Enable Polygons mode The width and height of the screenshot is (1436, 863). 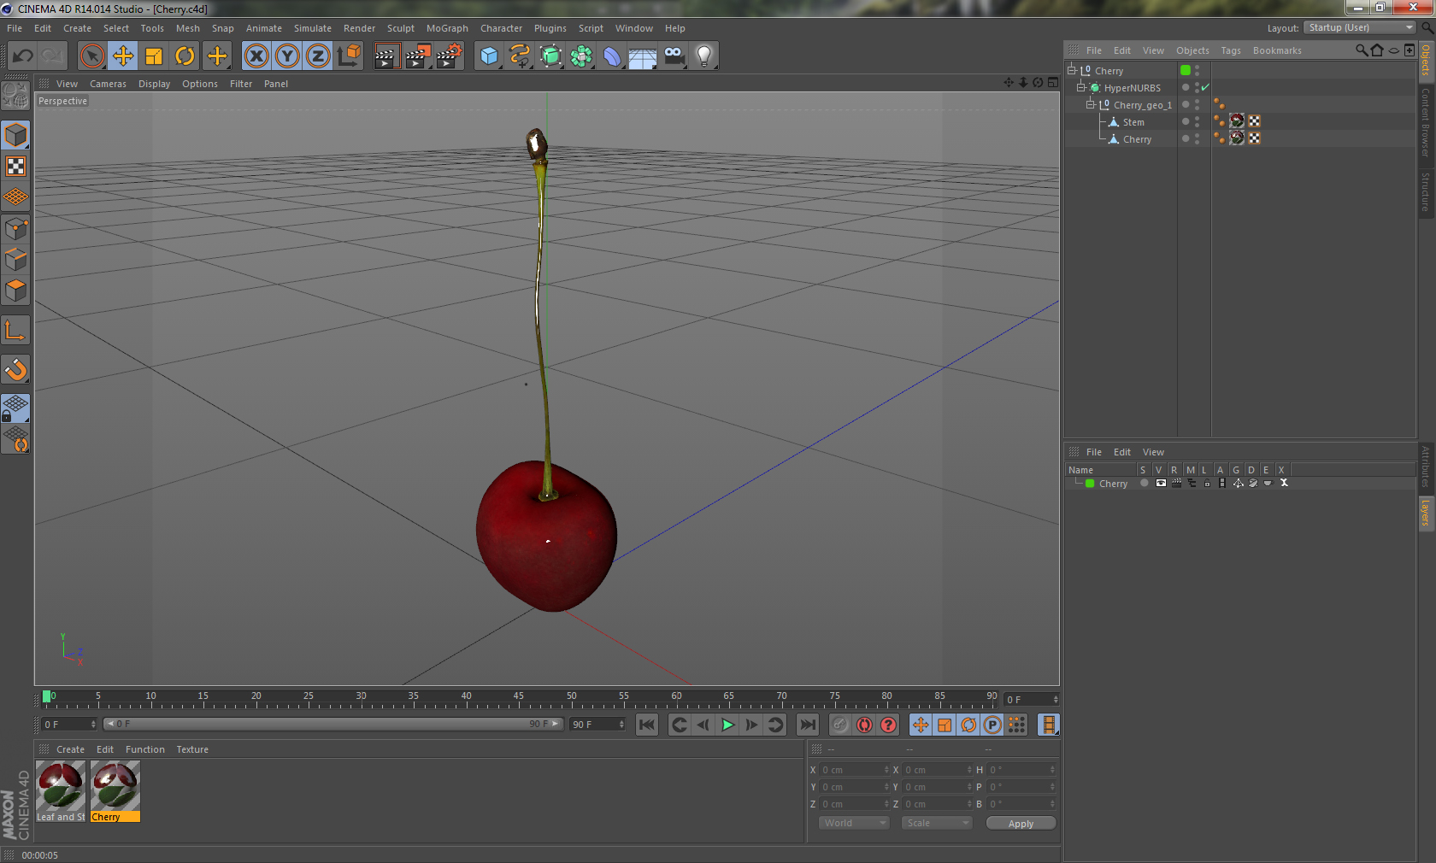15,291
